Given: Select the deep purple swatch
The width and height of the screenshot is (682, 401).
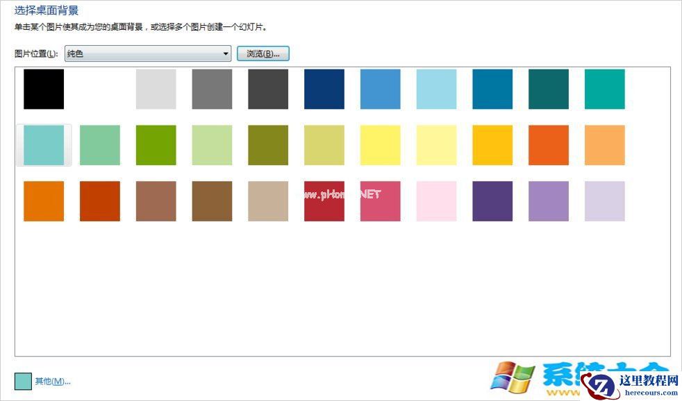Looking at the screenshot, I should [492, 201].
